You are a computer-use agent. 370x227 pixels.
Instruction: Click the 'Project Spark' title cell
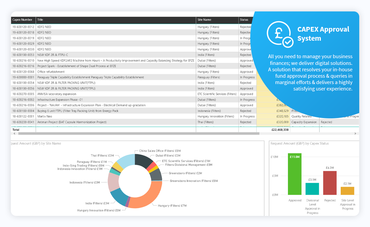coord(77,66)
